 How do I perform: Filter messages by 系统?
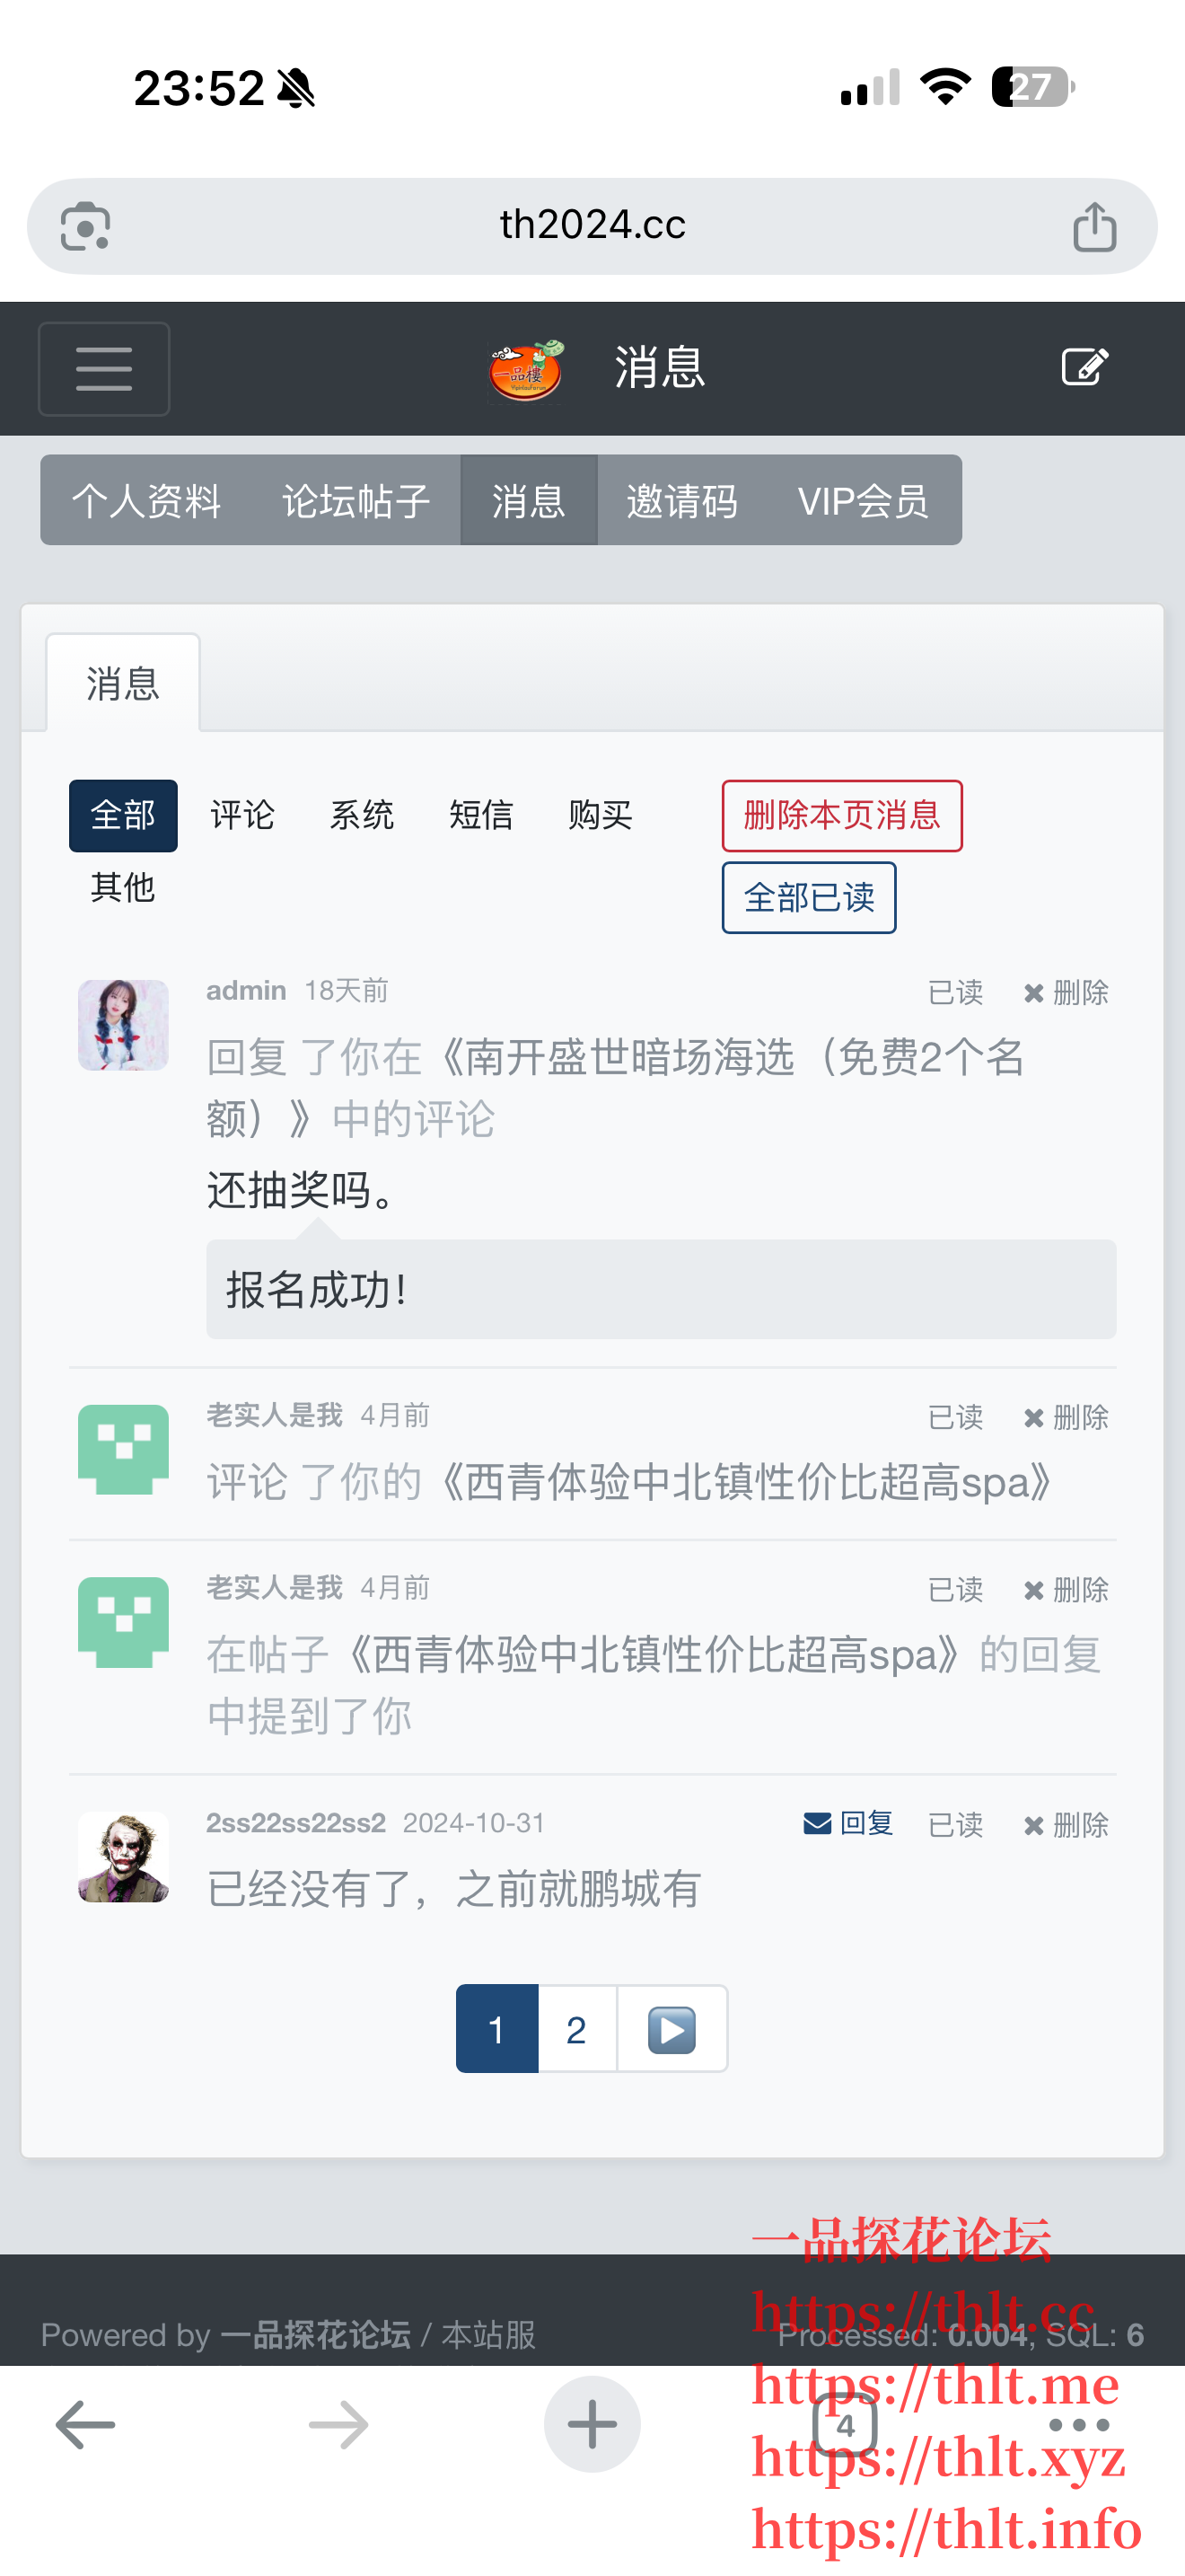[x=362, y=815]
